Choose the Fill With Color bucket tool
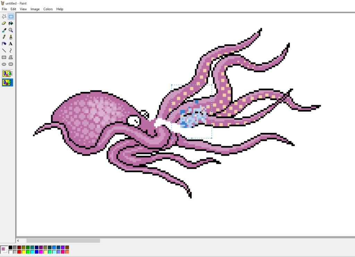 [x=11, y=23]
